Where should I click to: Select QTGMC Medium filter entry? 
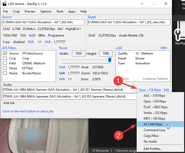pyautogui.click(x=34, y=63)
